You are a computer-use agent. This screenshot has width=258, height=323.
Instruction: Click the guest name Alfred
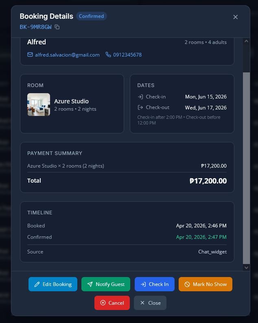[37, 42]
